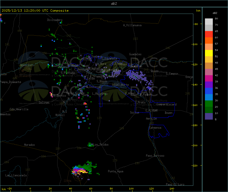
Task: Select the El_Desvio label
Action: (59, 96)
